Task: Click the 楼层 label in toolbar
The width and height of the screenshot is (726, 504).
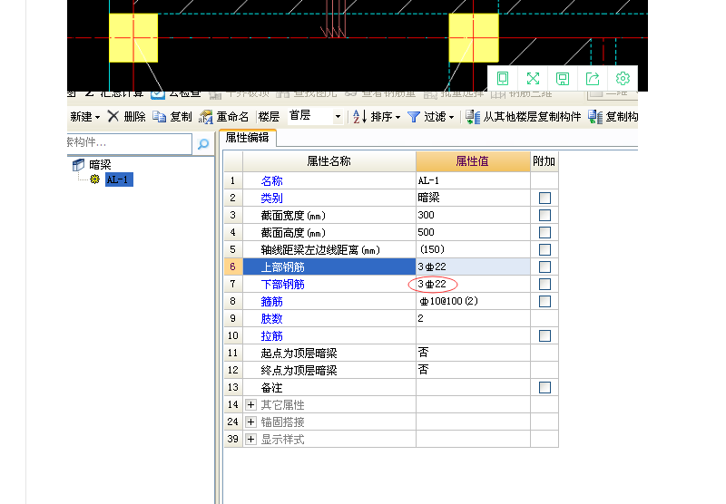Action: pos(269,117)
